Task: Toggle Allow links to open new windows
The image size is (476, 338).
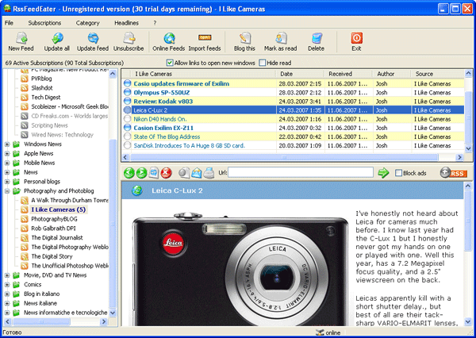Action: click(171, 63)
